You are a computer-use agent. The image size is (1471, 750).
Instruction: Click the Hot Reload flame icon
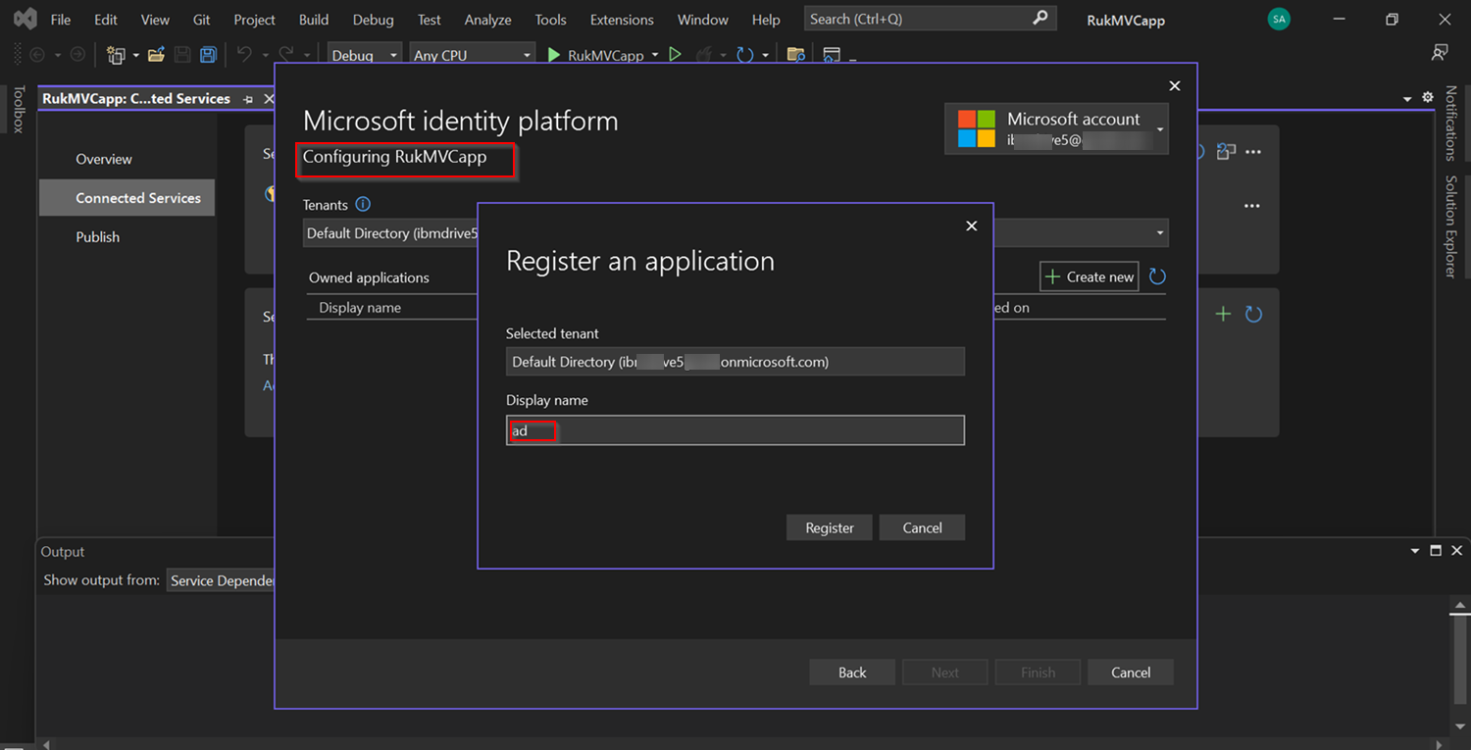[x=703, y=55]
